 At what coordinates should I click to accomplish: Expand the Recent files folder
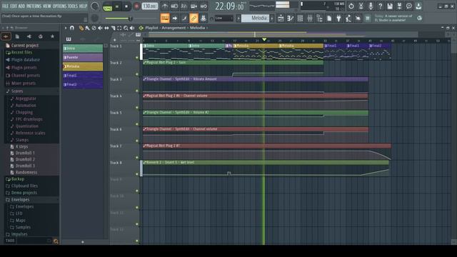coord(21,52)
